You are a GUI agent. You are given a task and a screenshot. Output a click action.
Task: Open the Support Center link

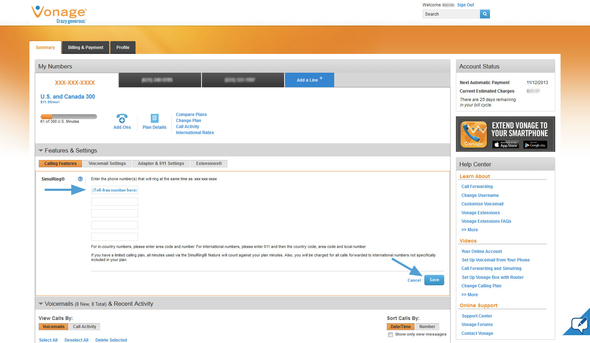pos(477,316)
